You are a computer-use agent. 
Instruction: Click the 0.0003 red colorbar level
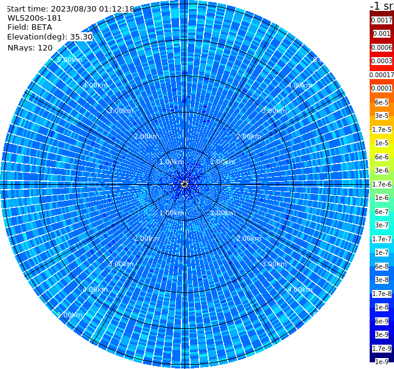(x=382, y=61)
